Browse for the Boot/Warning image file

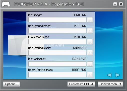point(90,75)
